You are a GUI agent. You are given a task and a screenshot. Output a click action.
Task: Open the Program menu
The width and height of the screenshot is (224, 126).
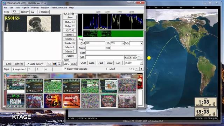pos(45,8)
